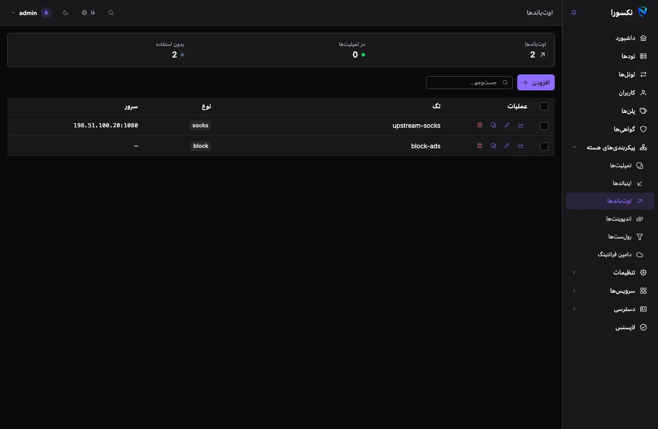Collapse the پیکربندی‌های هسته section
The height and width of the screenshot is (429, 658).
click(x=610, y=147)
